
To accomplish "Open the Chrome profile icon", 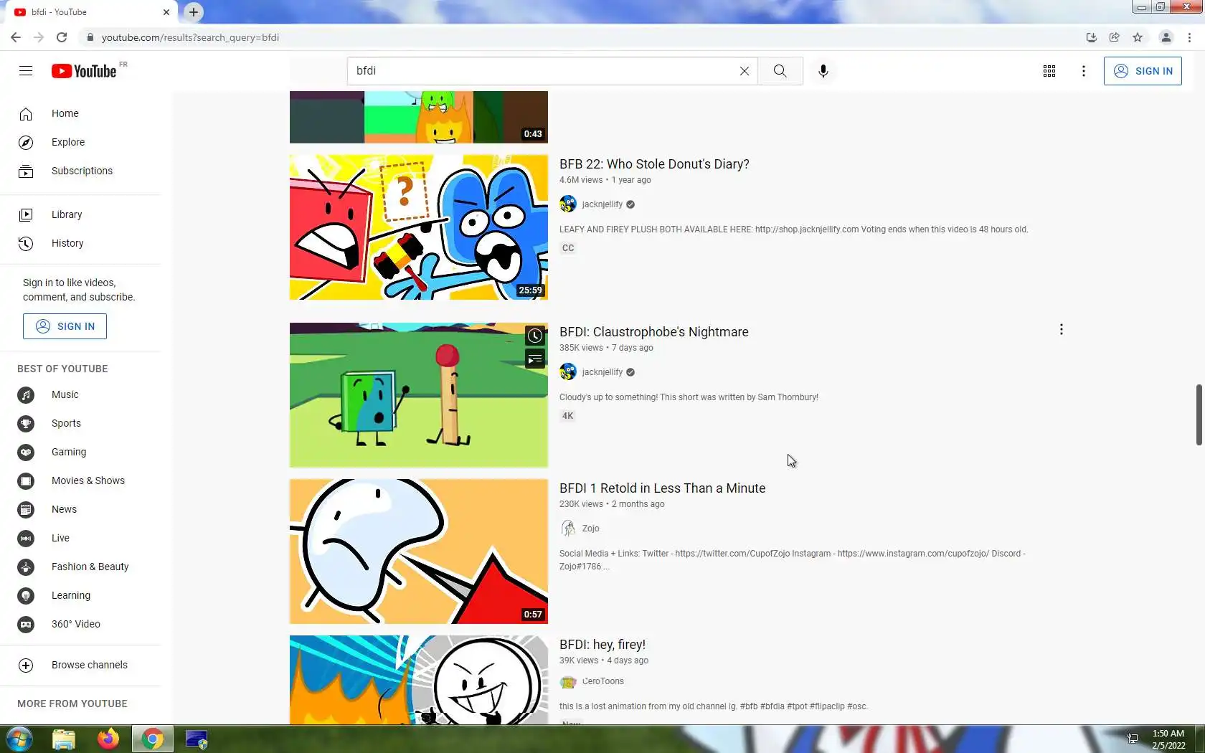I will click(x=1166, y=37).
